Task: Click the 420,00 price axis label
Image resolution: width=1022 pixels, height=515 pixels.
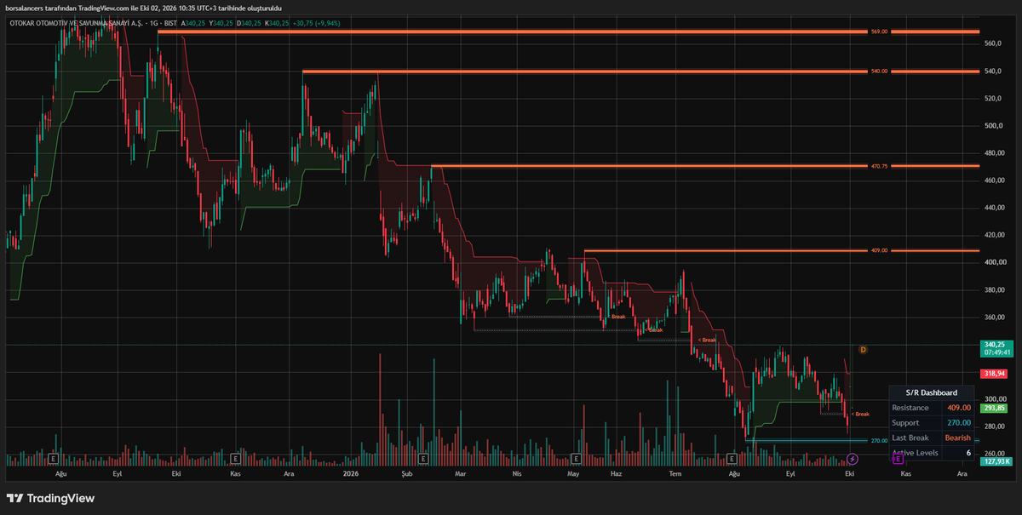Action: pos(994,235)
